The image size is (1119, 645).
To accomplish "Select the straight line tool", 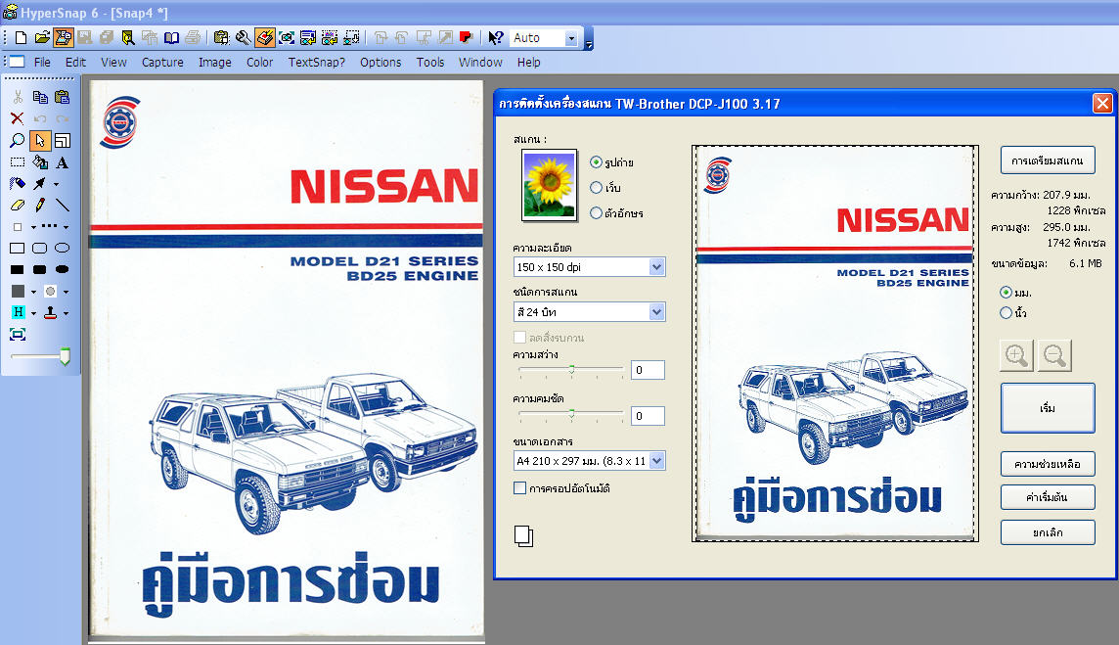I will [x=62, y=205].
